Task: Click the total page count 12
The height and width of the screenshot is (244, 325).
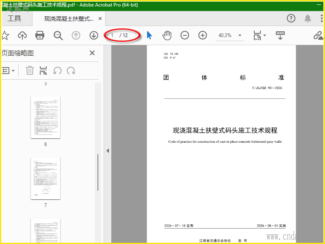Action: pos(125,35)
